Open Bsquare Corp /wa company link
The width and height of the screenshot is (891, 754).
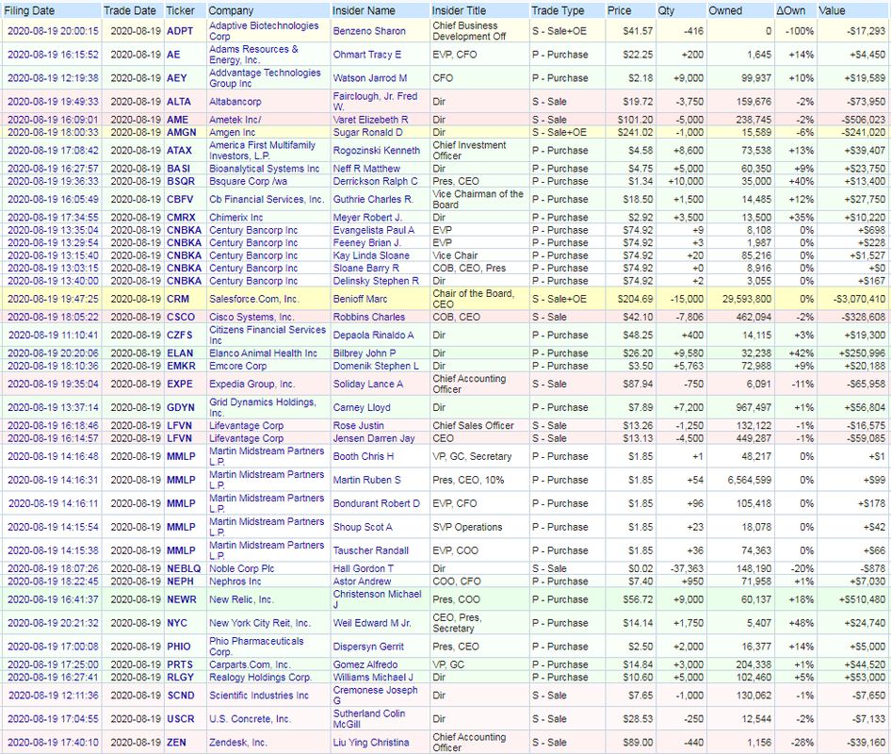(x=249, y=181)
